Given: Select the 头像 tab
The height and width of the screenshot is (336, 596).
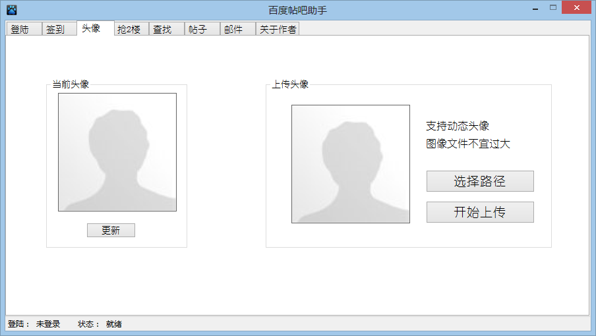Looking at the screenshot, I should [96, 28].
